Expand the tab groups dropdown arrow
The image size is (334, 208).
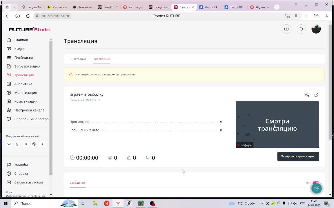(x=14, y=7)
